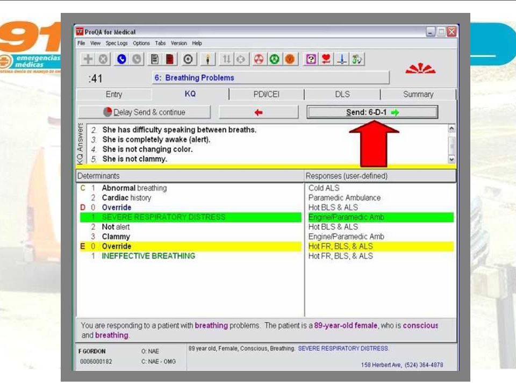
Task: Click the blue telephone toolbar icon
Action: [121, 59]
